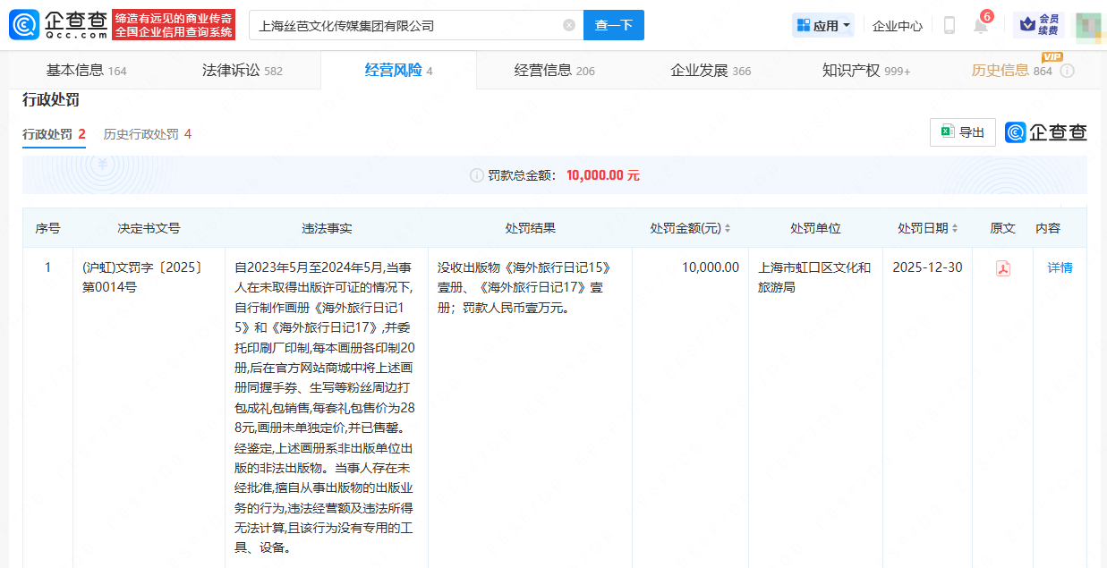Clear the search box with the X icon
The image size is (1107, 568).
569,25
